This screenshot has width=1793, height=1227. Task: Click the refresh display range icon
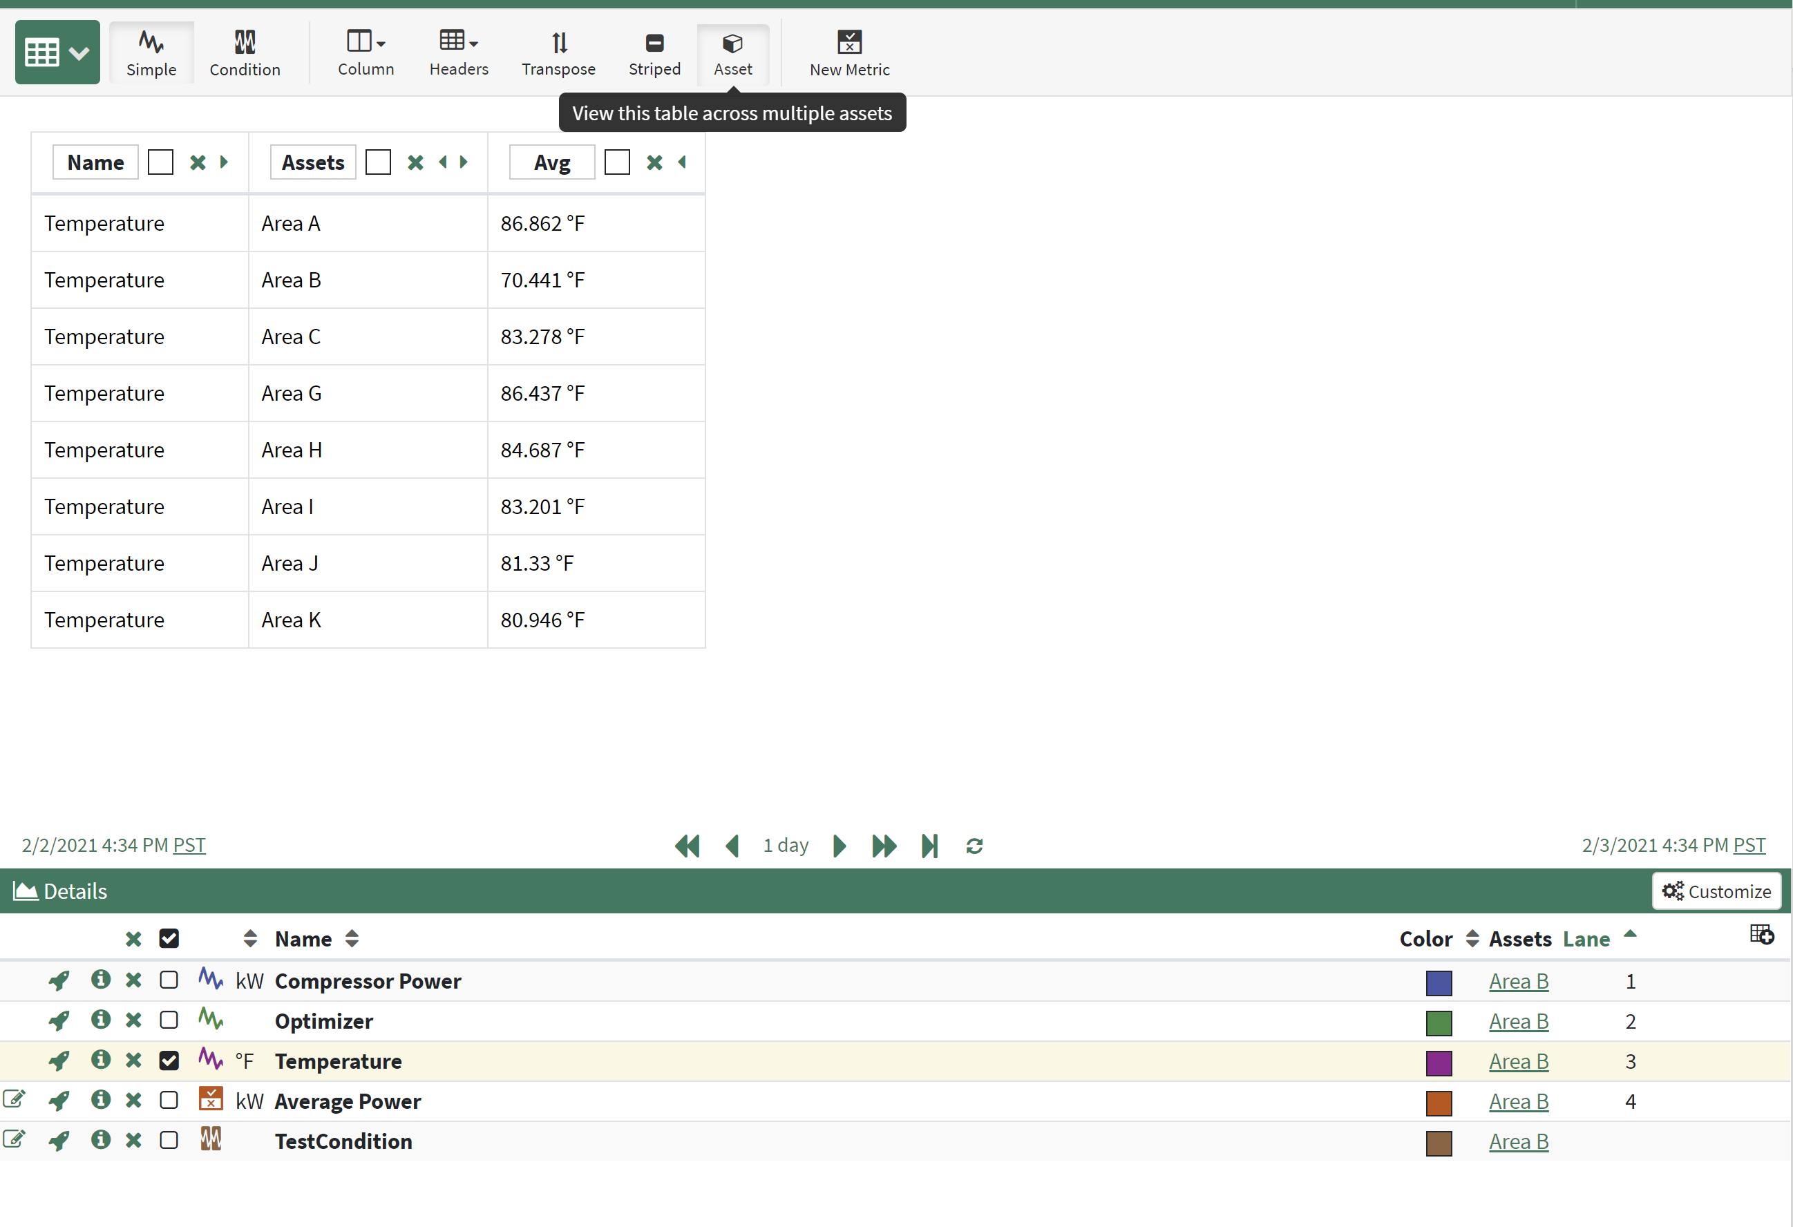(x=974, y=846)
